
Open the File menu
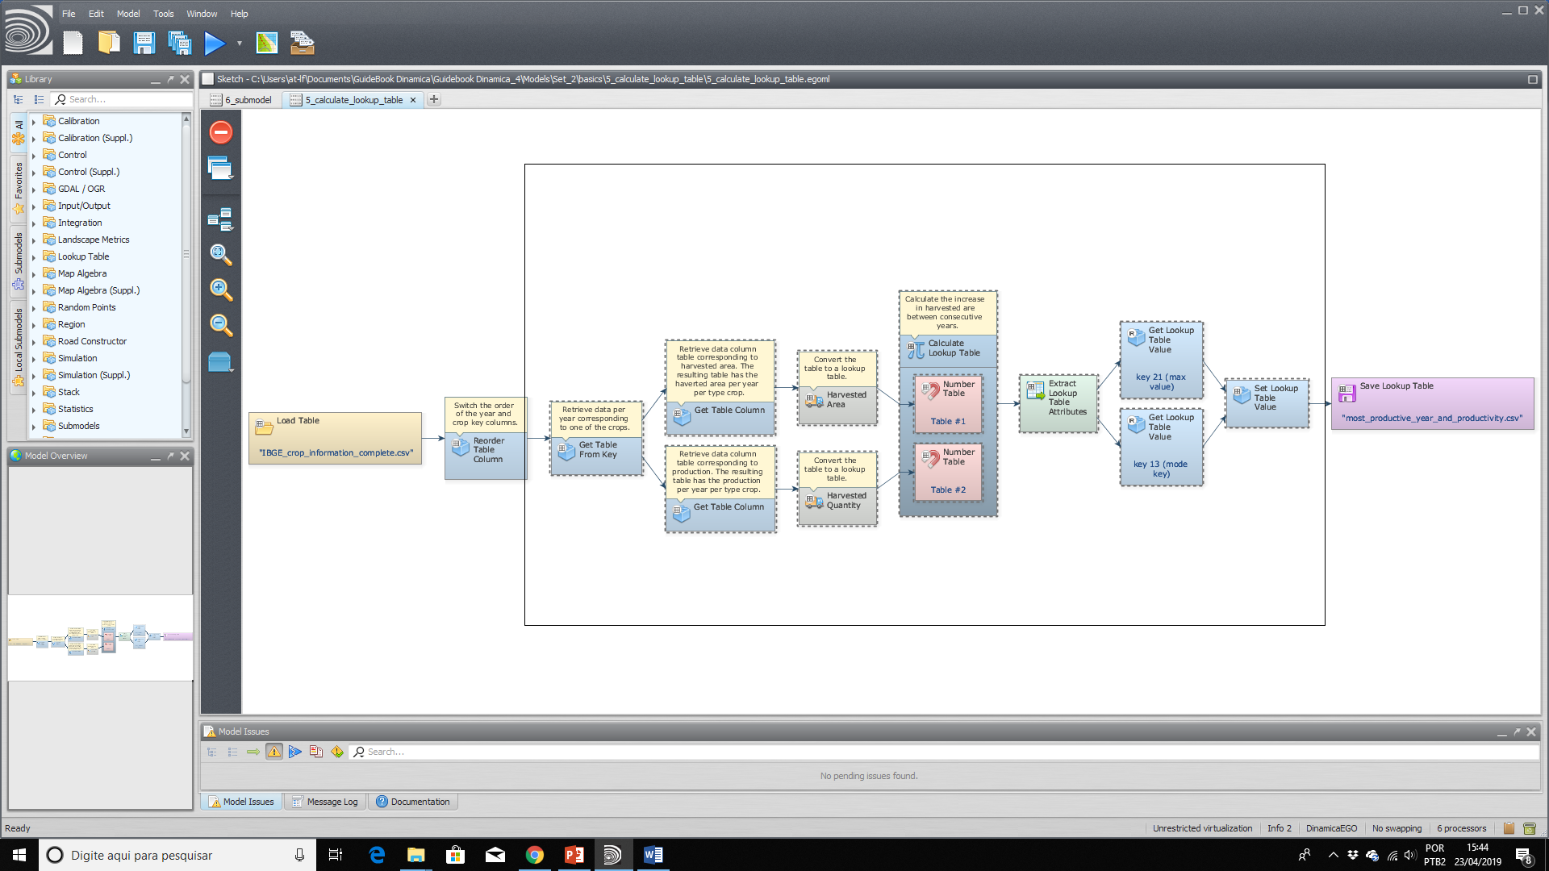pyautogui.click(x=69, y=14)
